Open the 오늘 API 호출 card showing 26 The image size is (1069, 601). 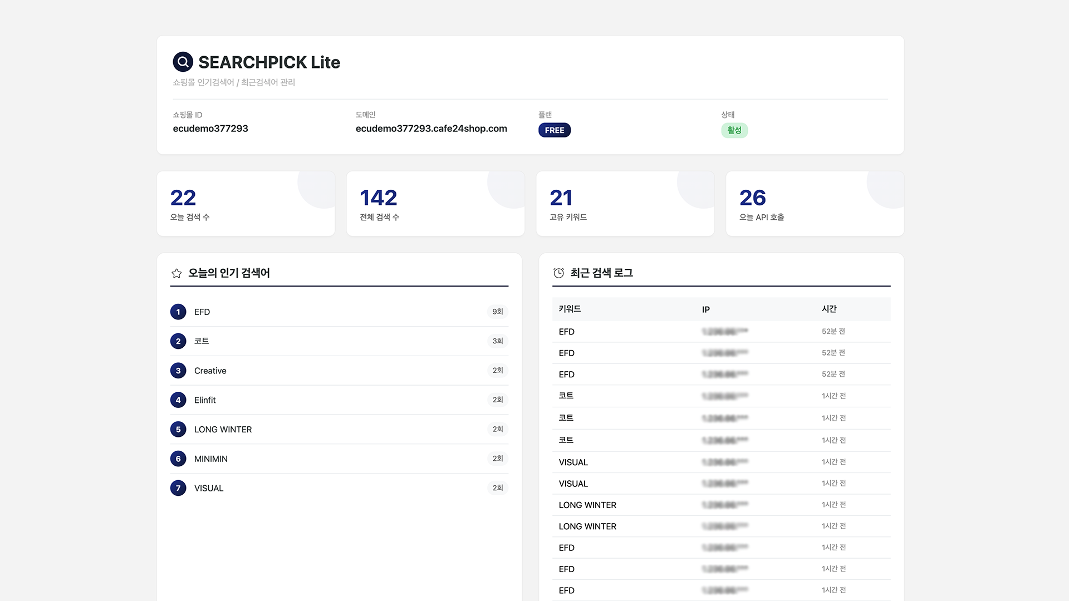pyautogui.click(x=814, y=204)
